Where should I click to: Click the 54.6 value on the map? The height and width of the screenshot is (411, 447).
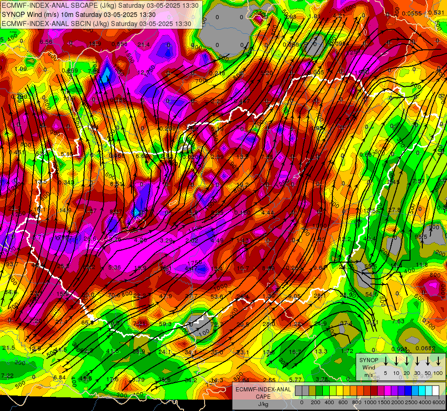coord(372,295)
